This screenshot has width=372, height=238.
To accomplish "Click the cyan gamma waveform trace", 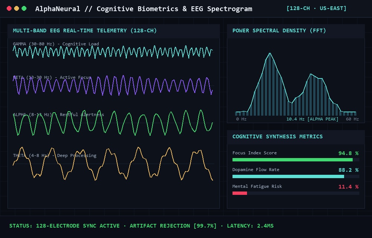I will click(113, 52).
